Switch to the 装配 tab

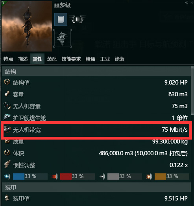[52, 59]
